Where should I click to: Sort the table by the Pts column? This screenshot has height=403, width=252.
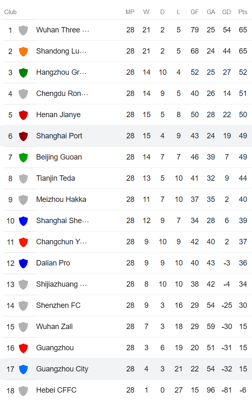(242, 12)
